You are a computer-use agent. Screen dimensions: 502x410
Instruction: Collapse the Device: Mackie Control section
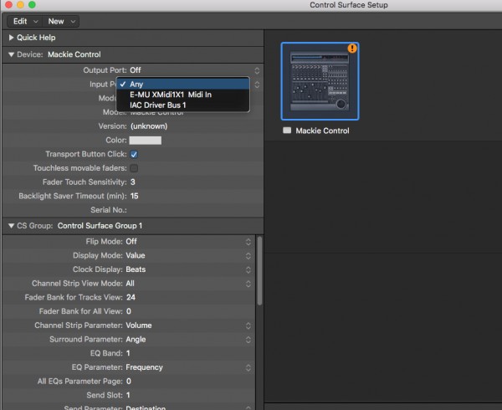(x=11, y=54)
